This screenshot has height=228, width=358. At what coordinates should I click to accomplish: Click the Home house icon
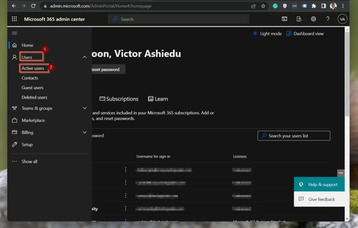tap(14, 45)
